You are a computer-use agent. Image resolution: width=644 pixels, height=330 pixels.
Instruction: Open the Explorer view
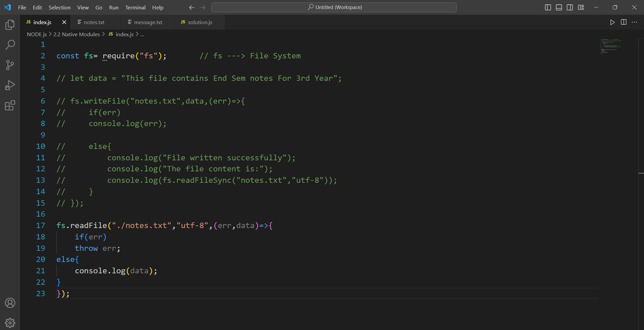10,24
